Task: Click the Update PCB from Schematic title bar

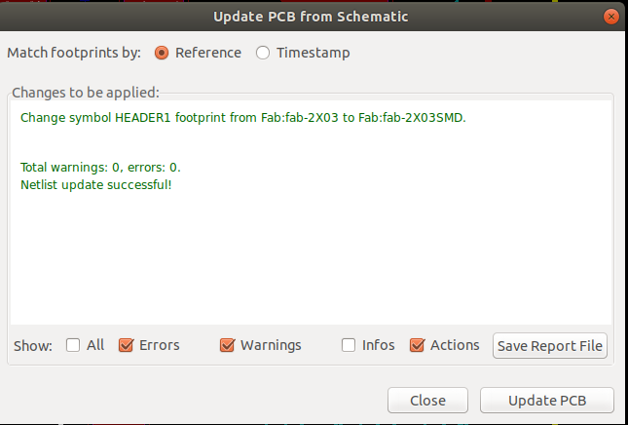Action: coord(311,17)
